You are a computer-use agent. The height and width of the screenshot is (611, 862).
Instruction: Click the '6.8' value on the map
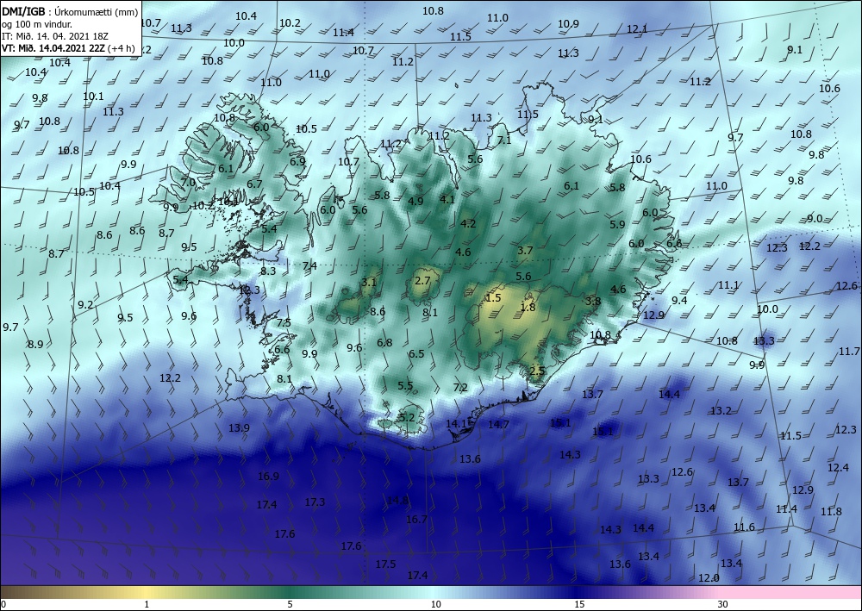384,343
